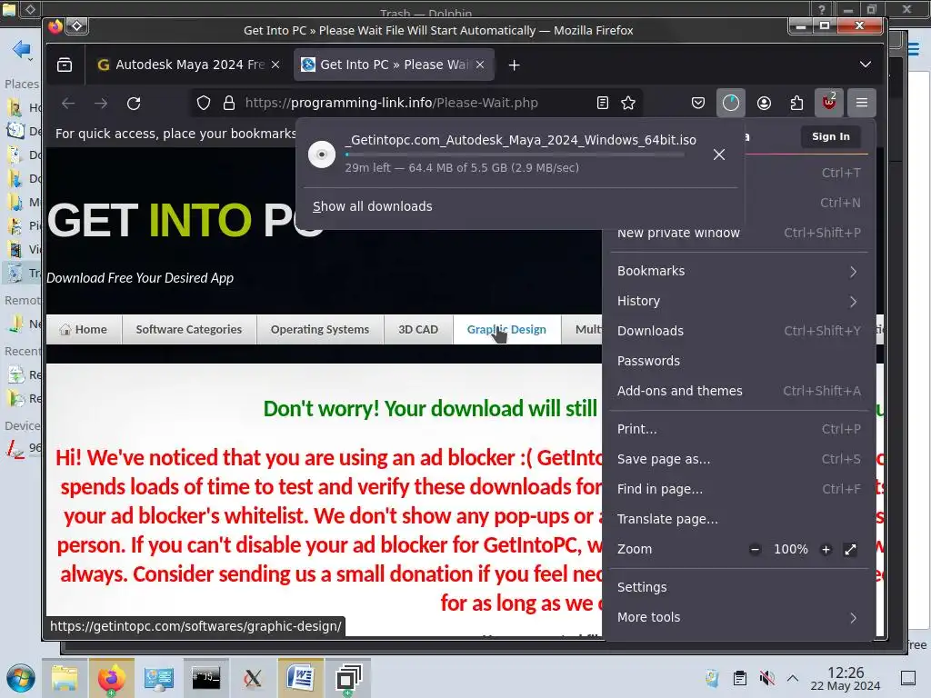Image resolution: width=931 pixels, height=698 pixels.
Task: Bookmark this page with the star icon
Action: 628,104
